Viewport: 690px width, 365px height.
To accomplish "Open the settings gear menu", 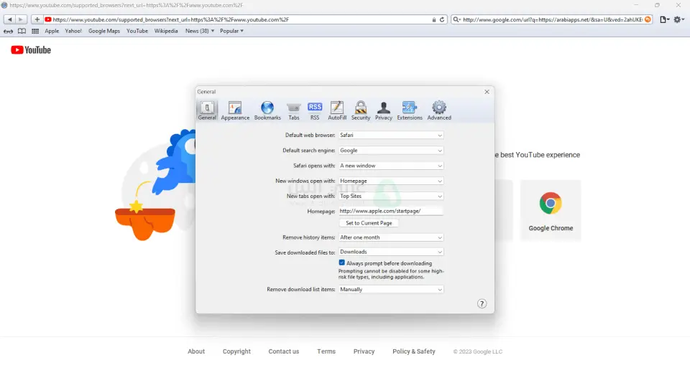I will 679,20.
